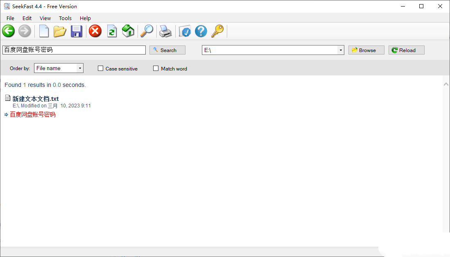Click the Reload button

406,50
